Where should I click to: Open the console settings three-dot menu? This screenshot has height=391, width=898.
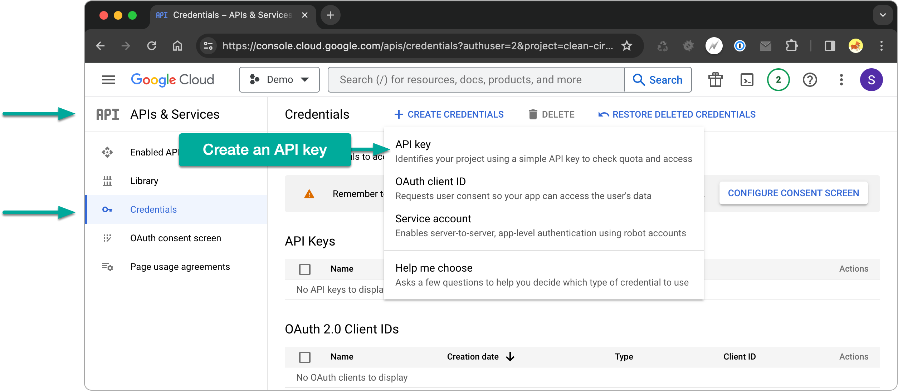point(841,80)
